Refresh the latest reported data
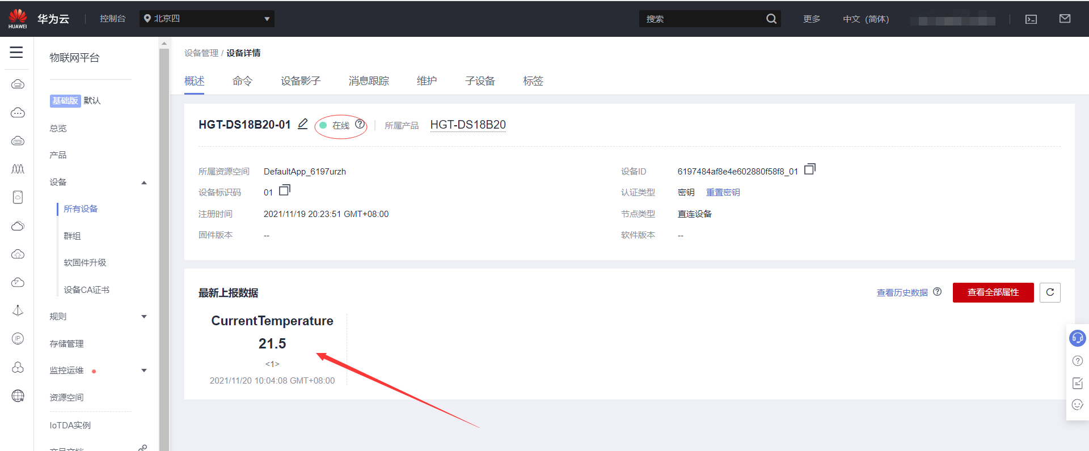The image size is (1089, 451). tap(1050, 292)
